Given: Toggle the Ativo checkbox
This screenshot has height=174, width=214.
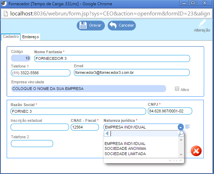Looking at the screenshot, I should coord(177,89).
